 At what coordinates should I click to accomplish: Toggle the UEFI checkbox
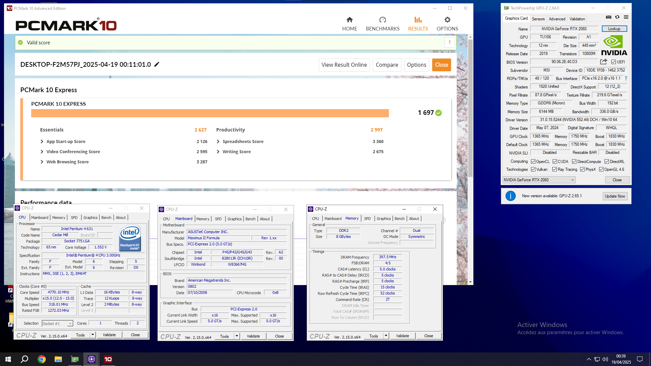[x=613, y=62]
